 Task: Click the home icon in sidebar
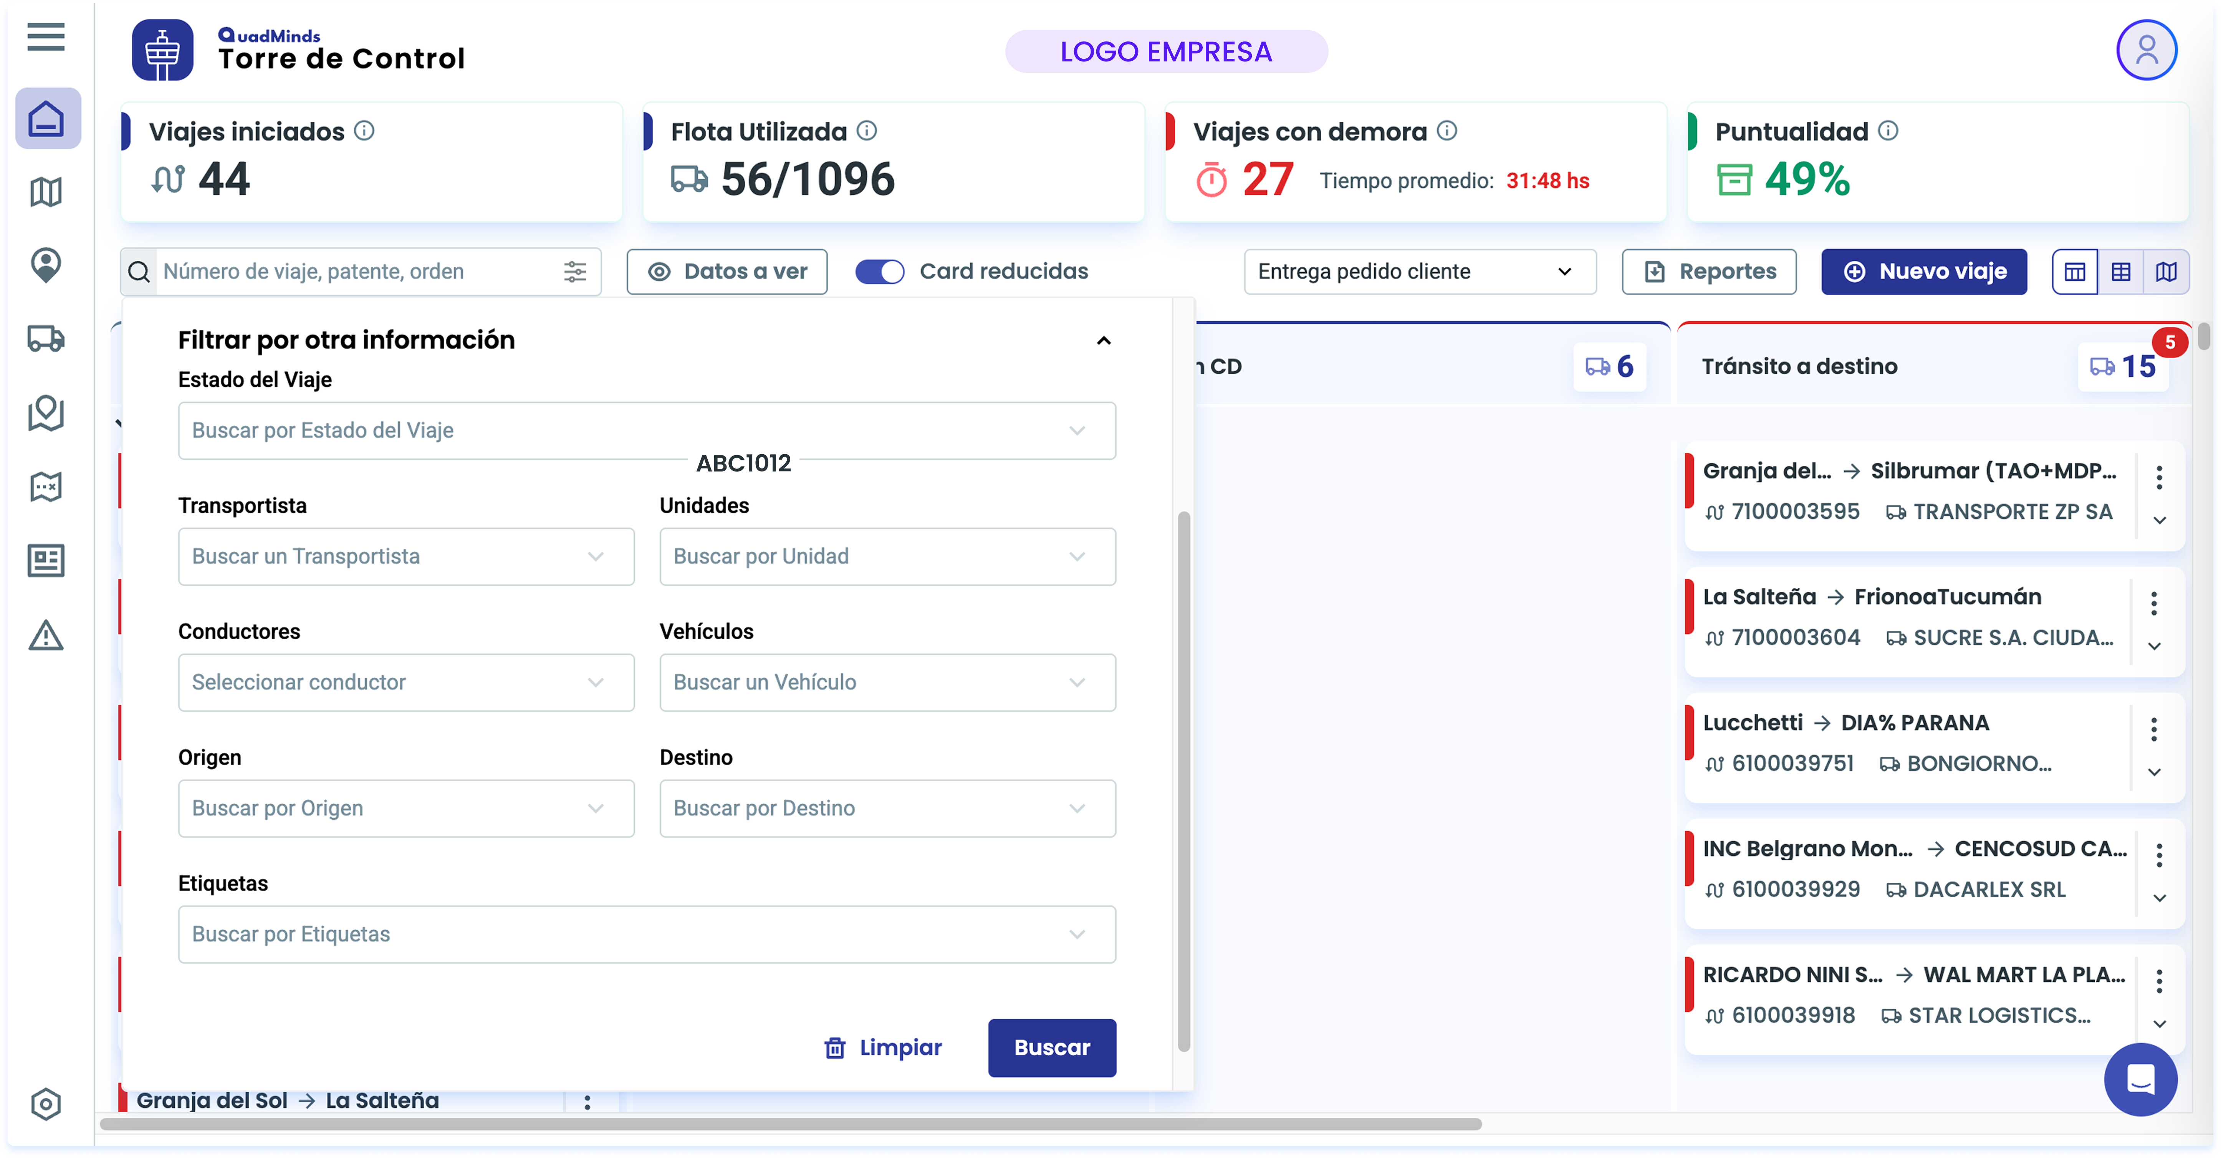click(x=46, y=118)
